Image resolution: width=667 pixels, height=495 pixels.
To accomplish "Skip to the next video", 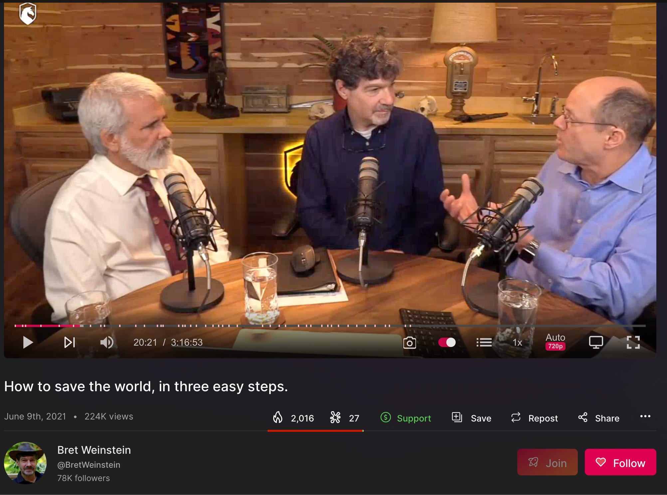I will click(x=69, y=342).
